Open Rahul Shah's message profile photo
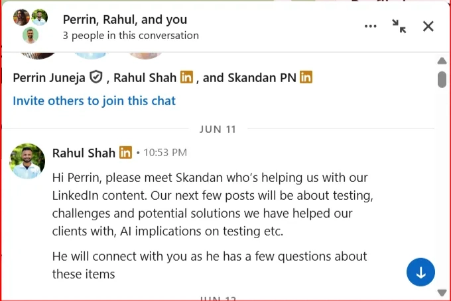Viewport: 451px width, 301px height. click(x=28, y=161)
